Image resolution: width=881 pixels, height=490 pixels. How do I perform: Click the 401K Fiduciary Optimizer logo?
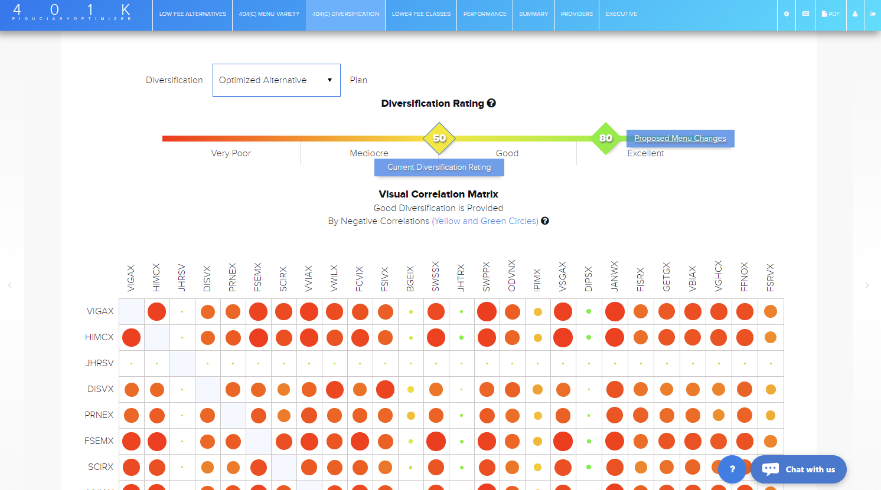[x=72, y=13]
